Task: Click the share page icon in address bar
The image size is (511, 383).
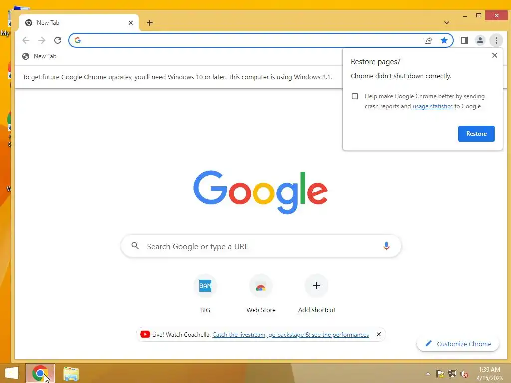Action: pyautogui.click(x=428, y=40)
